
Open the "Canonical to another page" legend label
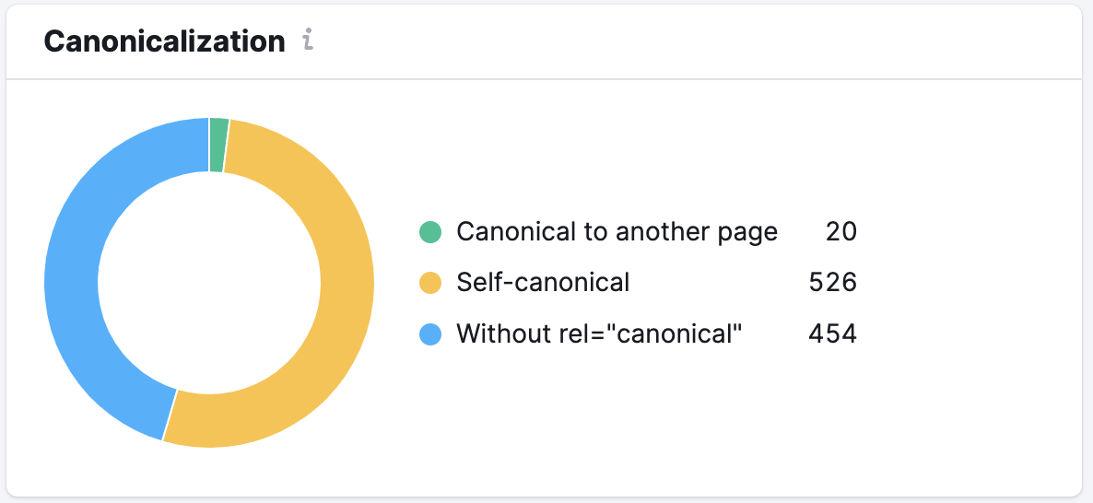[x=617, y=232]
